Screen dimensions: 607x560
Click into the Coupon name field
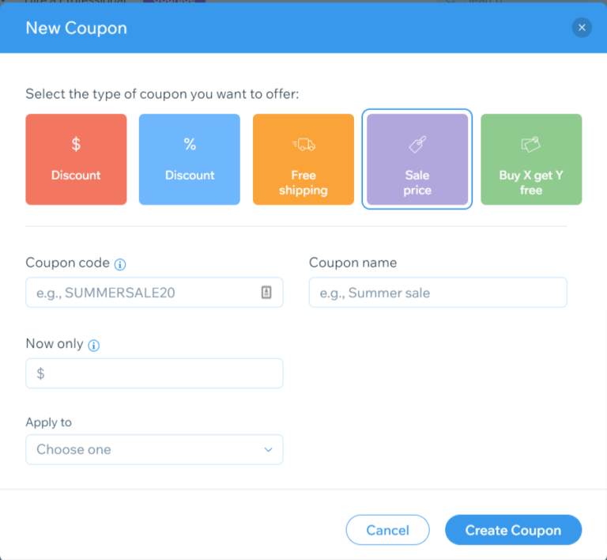[x=438, y=293]
